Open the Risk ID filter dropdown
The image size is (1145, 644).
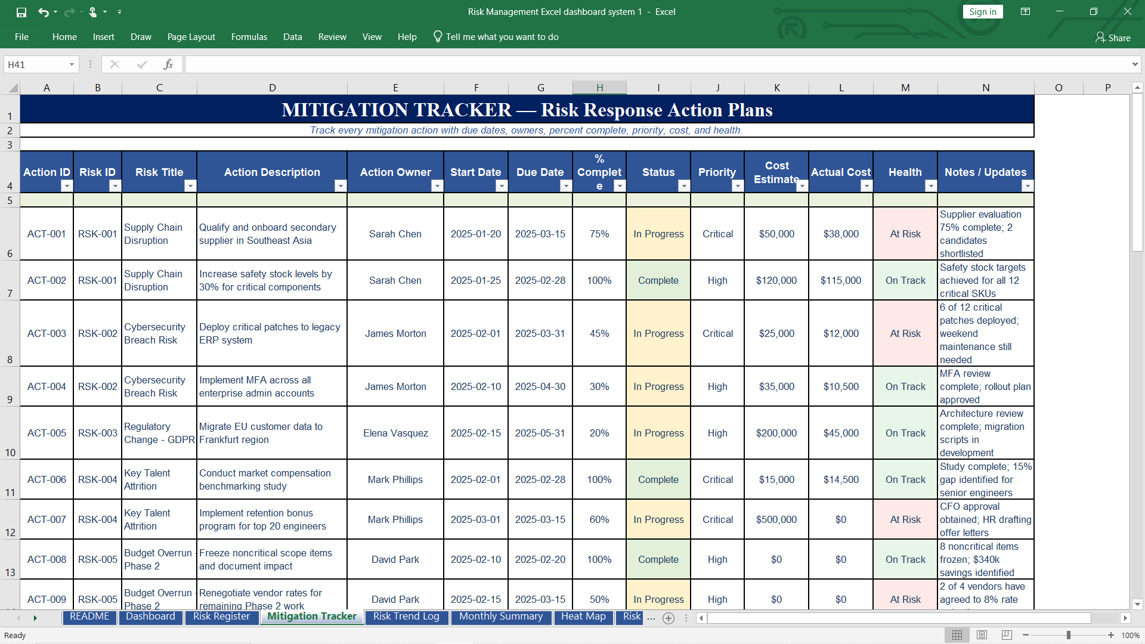tap(115, 186)
